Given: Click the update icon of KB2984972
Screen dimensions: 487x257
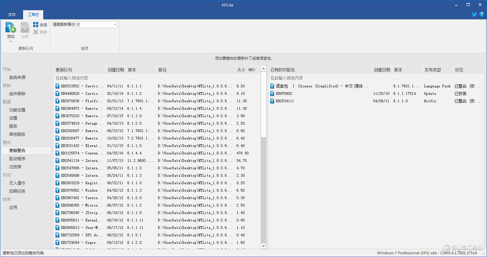Looking at the screenshot, I should coord(57,108).
